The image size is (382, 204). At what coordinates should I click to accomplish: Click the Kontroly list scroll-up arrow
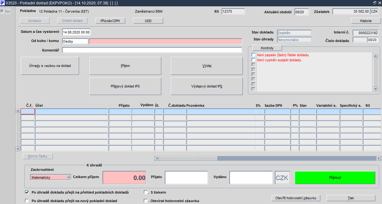[x=375, y=56]
